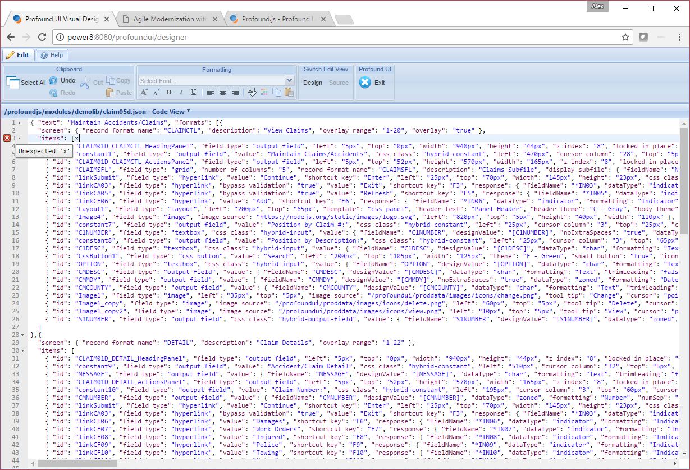Image resolution: width=690 pixels, height=470 pixels.
Task: Select the Bold formatting icon
Action: point(169,92)
